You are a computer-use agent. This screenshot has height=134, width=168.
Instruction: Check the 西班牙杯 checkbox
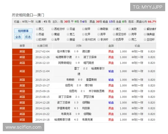click(53, 29)
